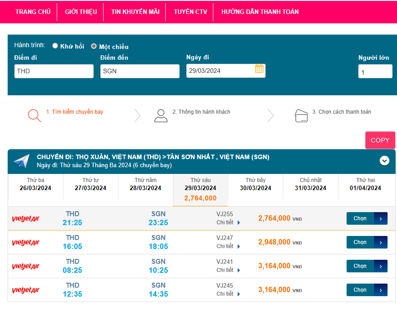Open the Tin Khuyến Mãi menu item
This screenshot has height=311, width=397.
[x=135, y=12]
